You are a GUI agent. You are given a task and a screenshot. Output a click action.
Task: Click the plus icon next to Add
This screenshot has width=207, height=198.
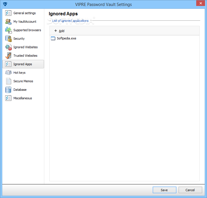click(56, 31)
